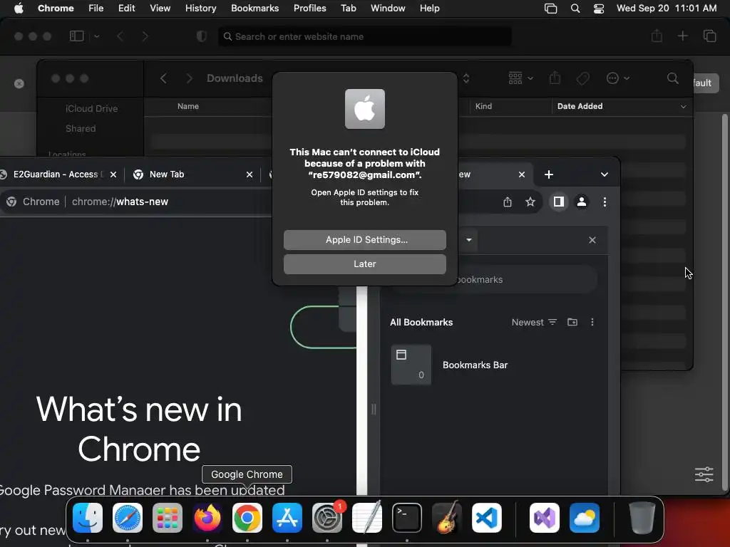Open Visual Studio Code from the Dock
Image resolution: width=730 pixels, height=547 pixels.
click(487, 518)
